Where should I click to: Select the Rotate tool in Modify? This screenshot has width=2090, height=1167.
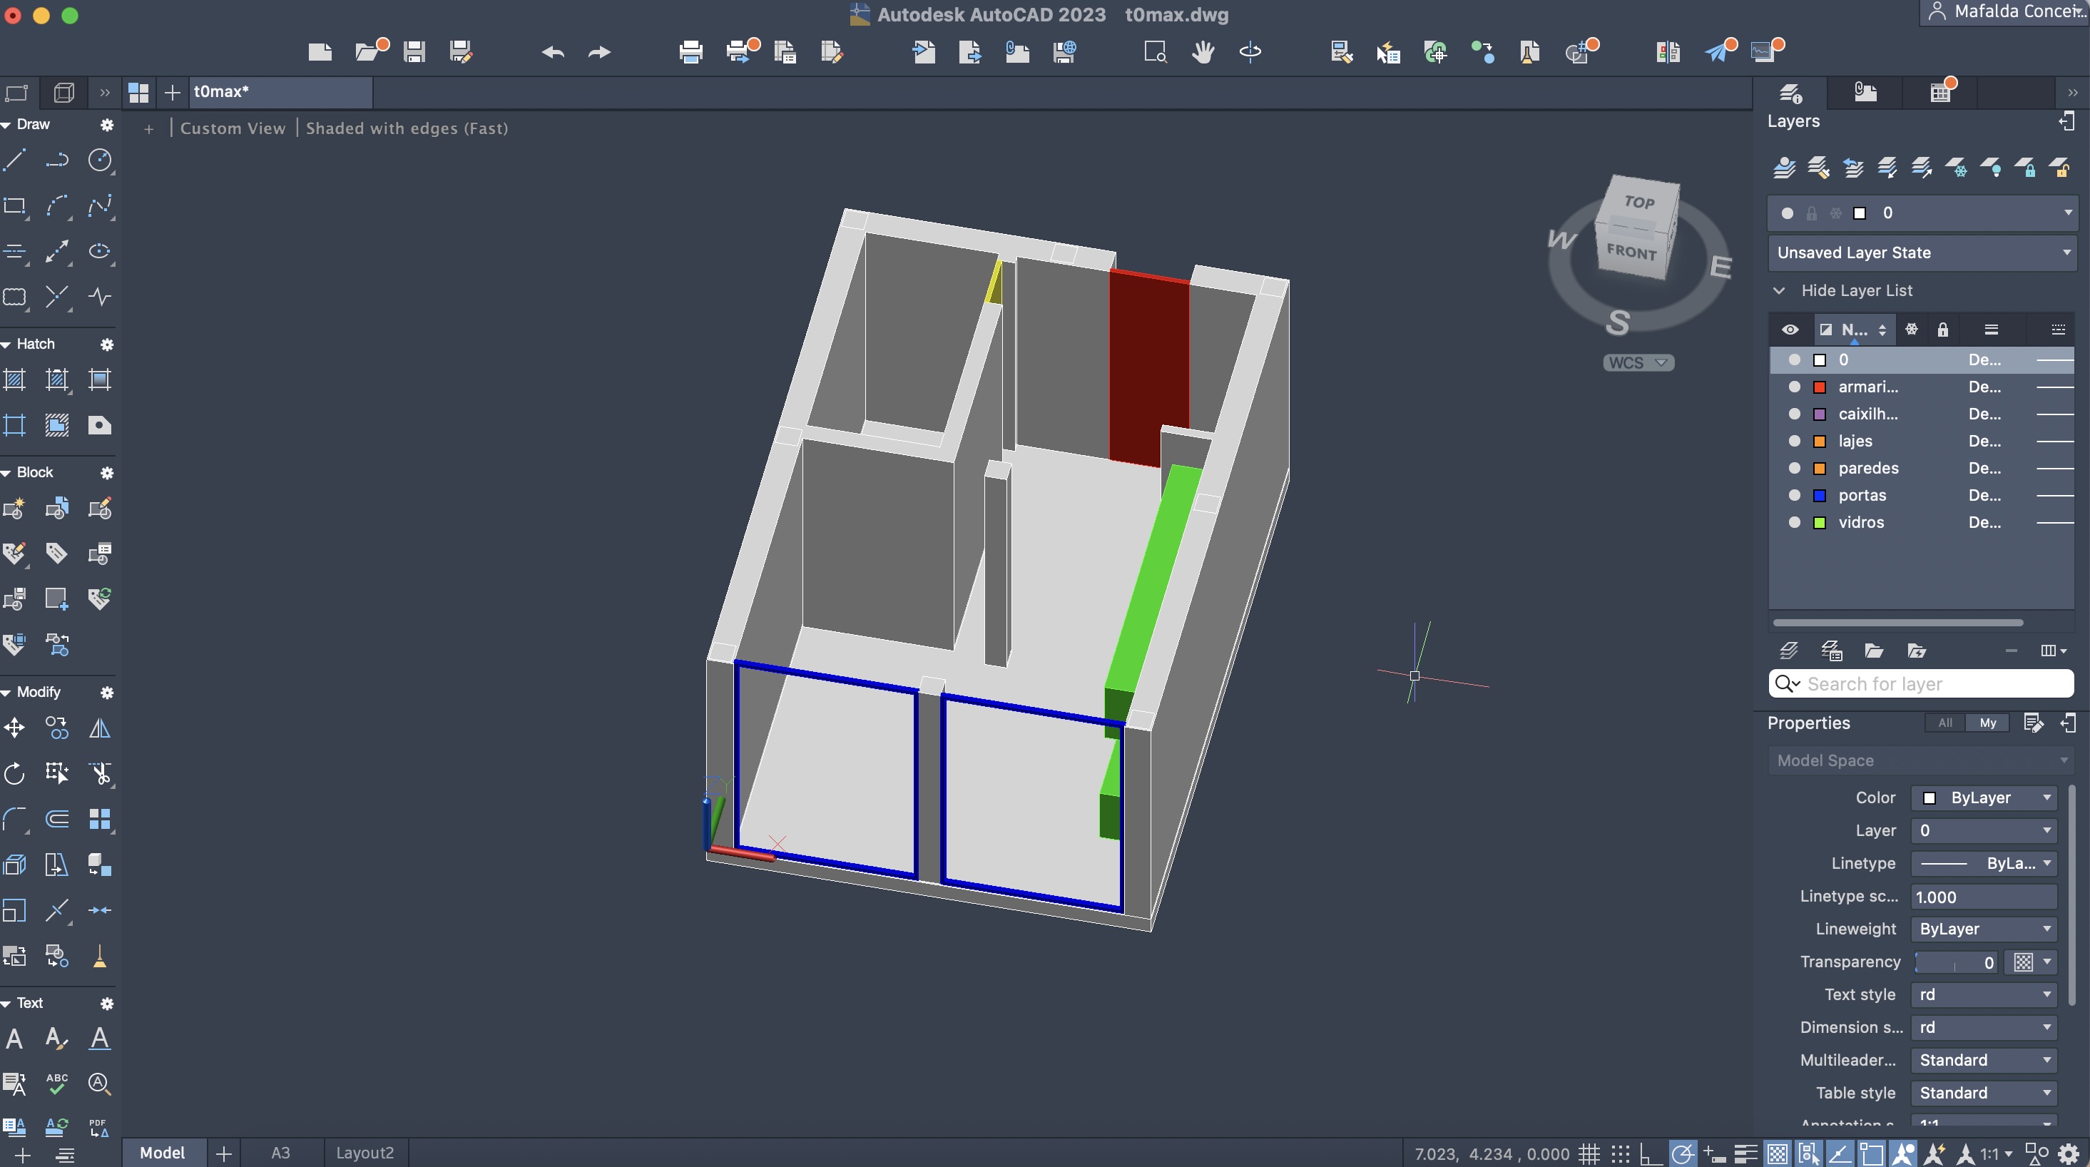(x=14, y=773)
